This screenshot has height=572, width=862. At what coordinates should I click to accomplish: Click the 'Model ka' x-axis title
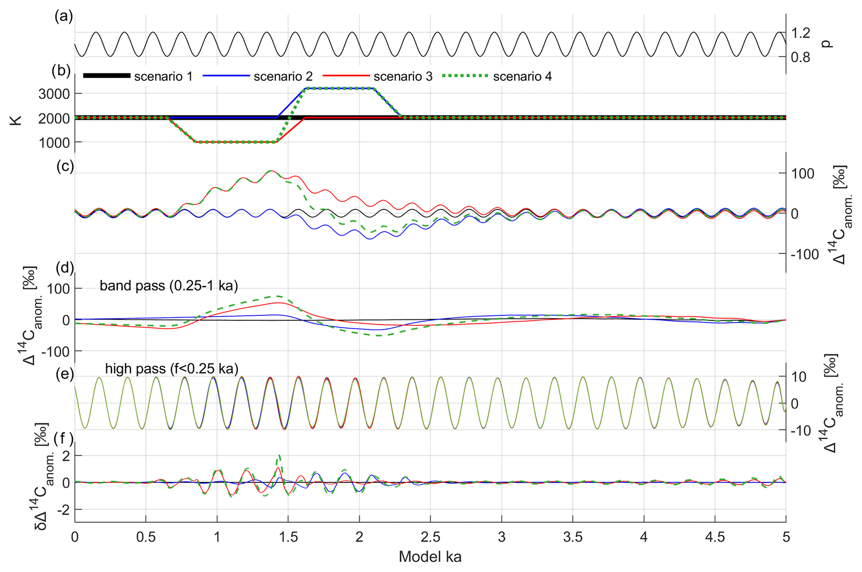point(430,557)
